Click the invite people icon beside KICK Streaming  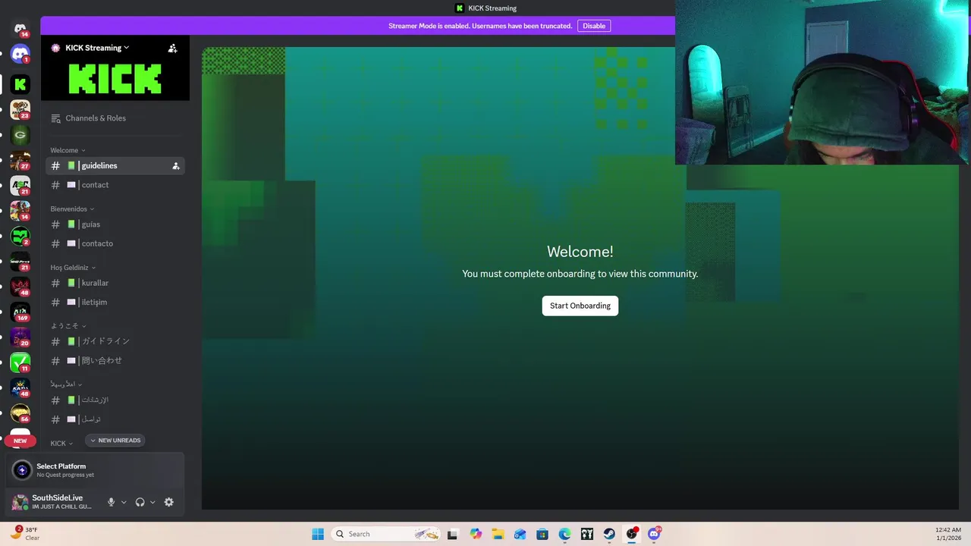(x=172, y=48)
